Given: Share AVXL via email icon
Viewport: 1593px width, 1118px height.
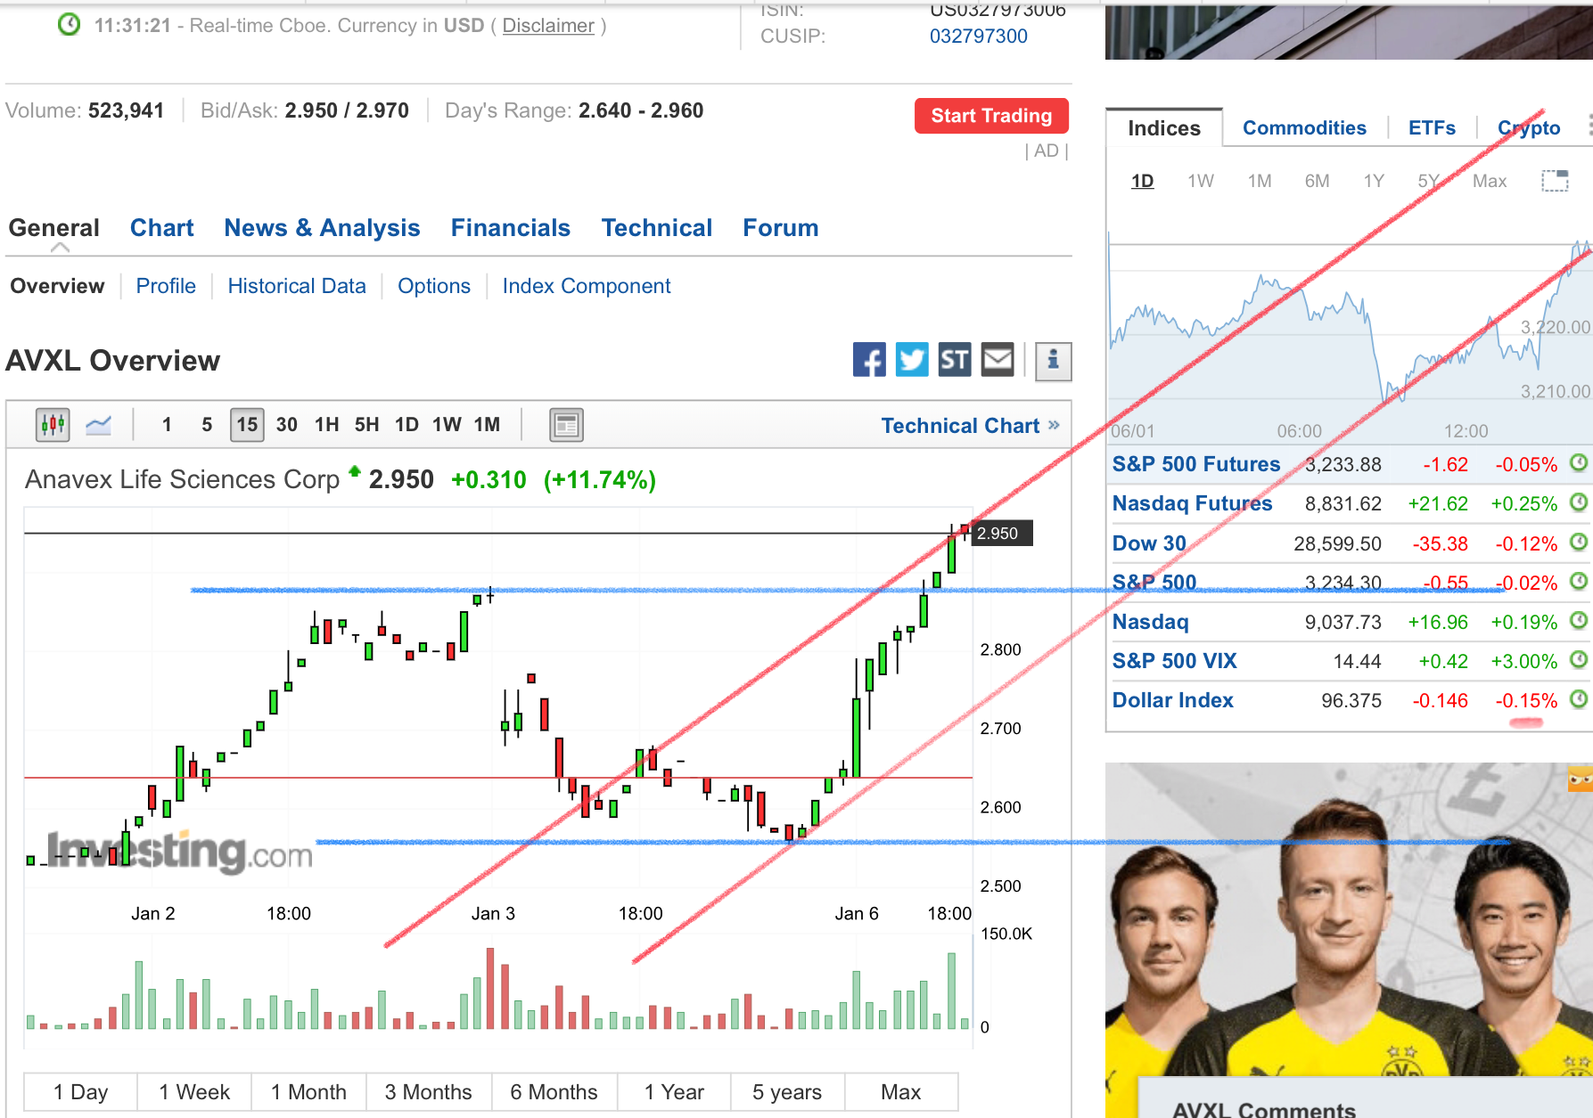Looking at the screenshot, I should pyautogui.click(x=998, y=360).
